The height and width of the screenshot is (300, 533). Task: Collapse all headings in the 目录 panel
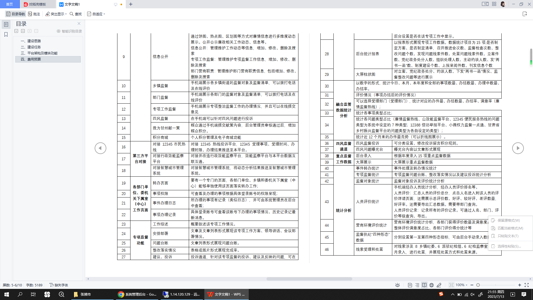[23, 31]
